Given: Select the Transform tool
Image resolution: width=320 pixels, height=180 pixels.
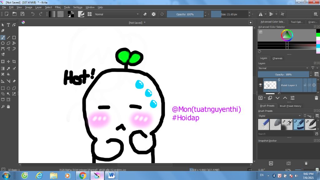Looking at the screenshot, I should (x=3, y=62).
